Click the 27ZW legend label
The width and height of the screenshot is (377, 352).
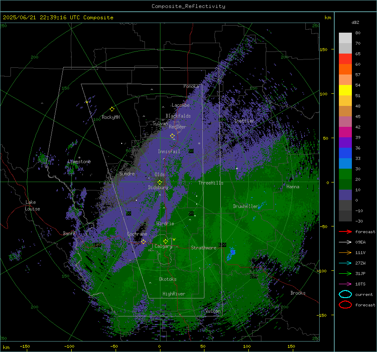pos(360,263)
